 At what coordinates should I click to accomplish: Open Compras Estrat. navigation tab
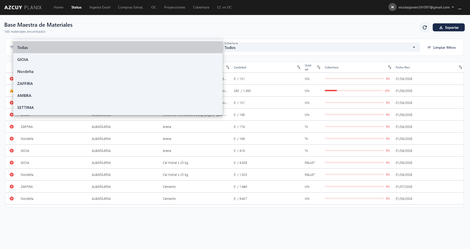click(x=130, y=7)
